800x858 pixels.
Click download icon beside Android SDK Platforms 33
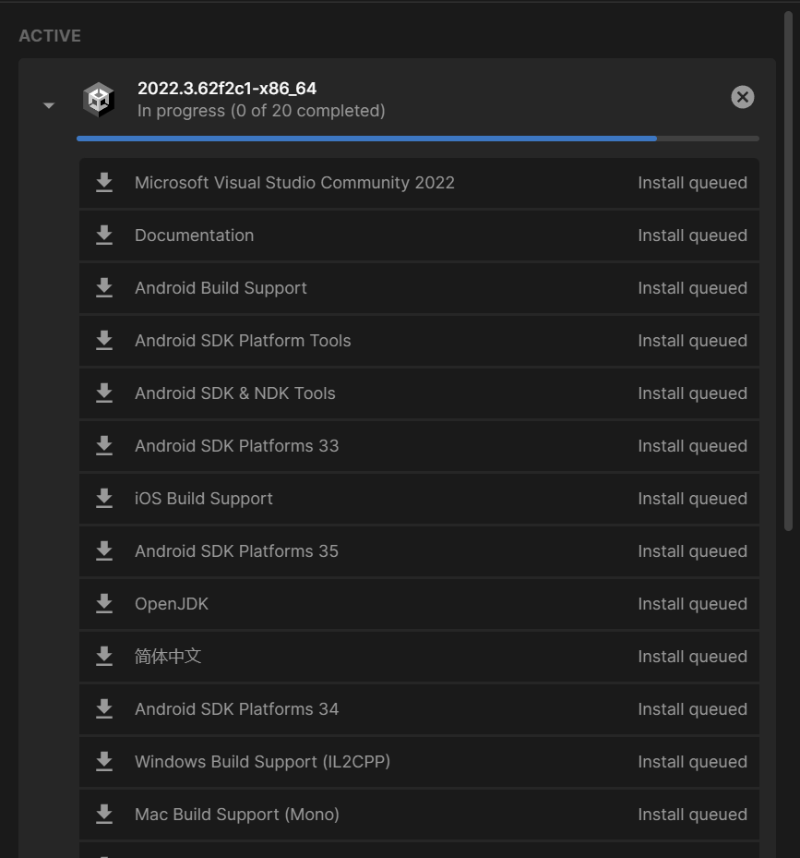tap(104, 446)
